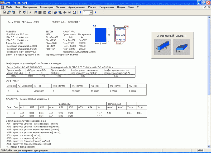Click the question mark help toolbar icon

coord(20,12)
